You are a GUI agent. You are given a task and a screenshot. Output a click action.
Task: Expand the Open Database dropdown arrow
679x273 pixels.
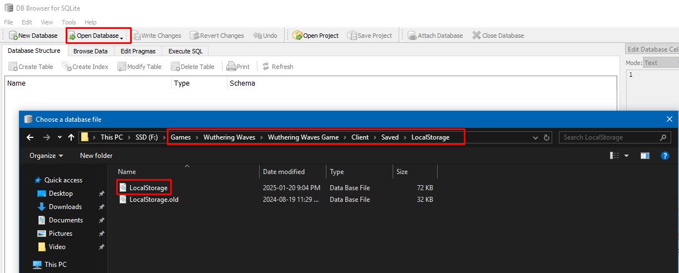(x=122, y=37)
